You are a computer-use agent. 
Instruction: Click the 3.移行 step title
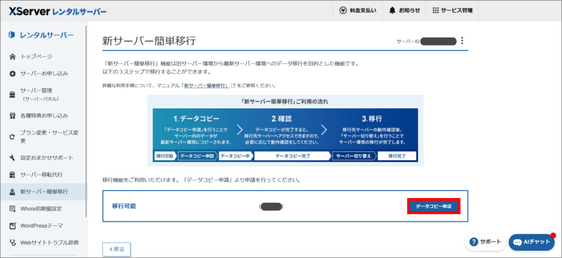coord(372,119)
